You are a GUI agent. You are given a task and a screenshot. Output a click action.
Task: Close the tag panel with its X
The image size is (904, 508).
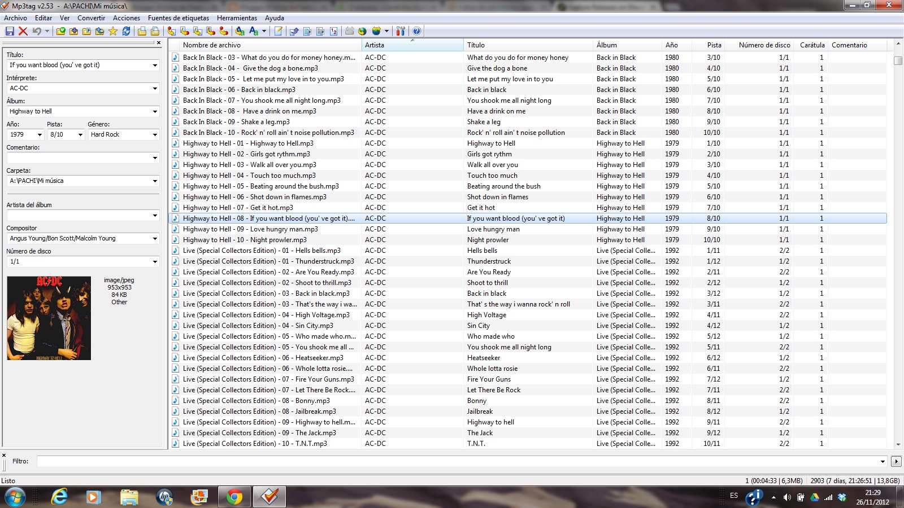click(x=159, y=43)
